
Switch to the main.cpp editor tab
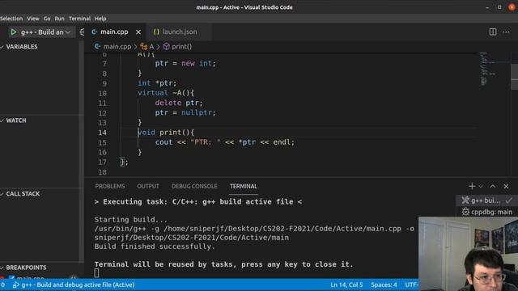point(114,32)
